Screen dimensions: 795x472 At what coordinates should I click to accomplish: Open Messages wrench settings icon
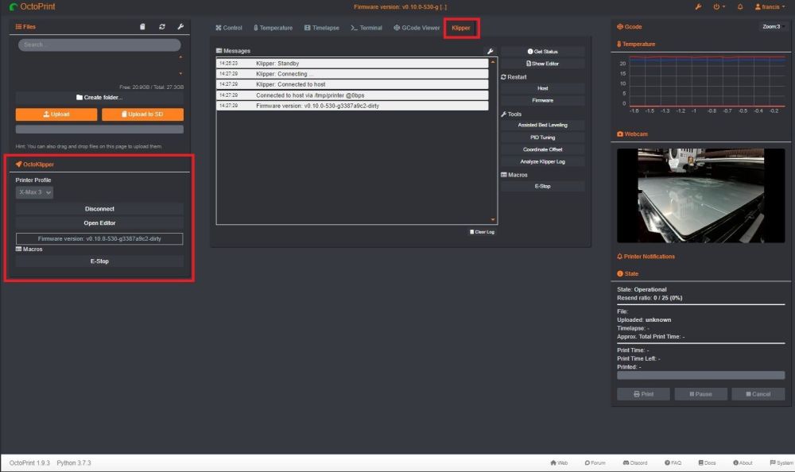click(491, 51)
